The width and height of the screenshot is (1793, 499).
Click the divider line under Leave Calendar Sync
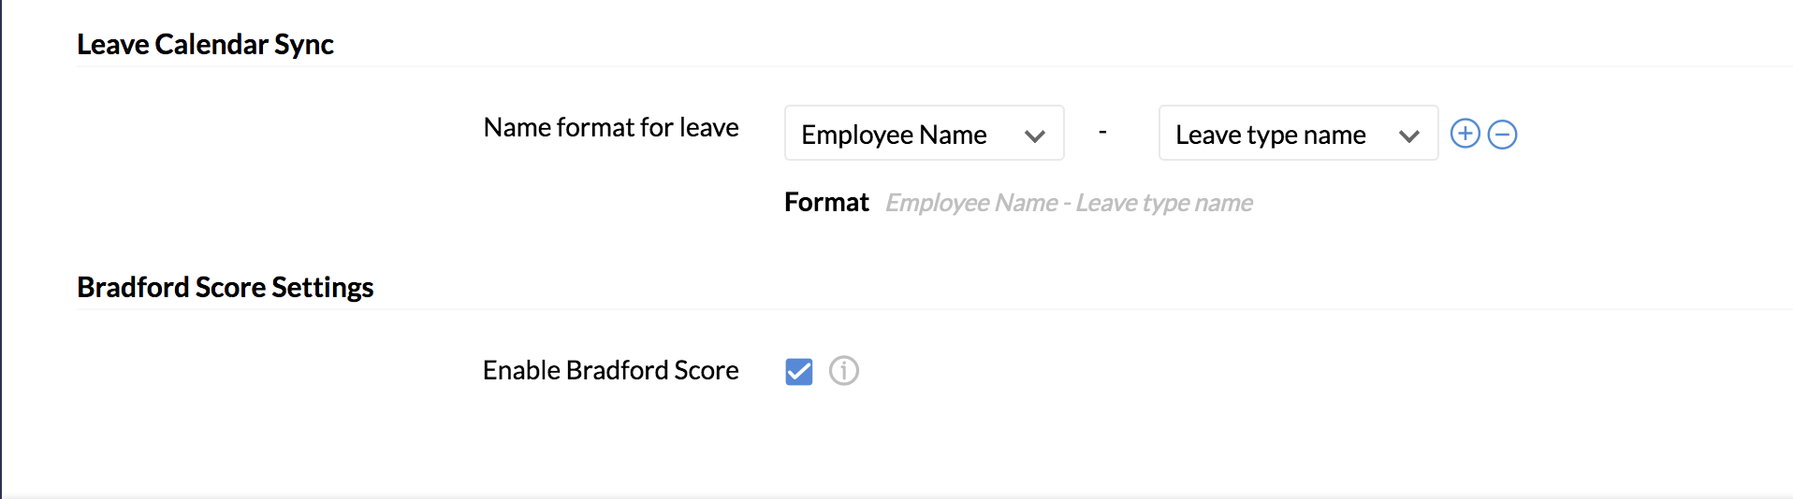[x=935, y=66]
